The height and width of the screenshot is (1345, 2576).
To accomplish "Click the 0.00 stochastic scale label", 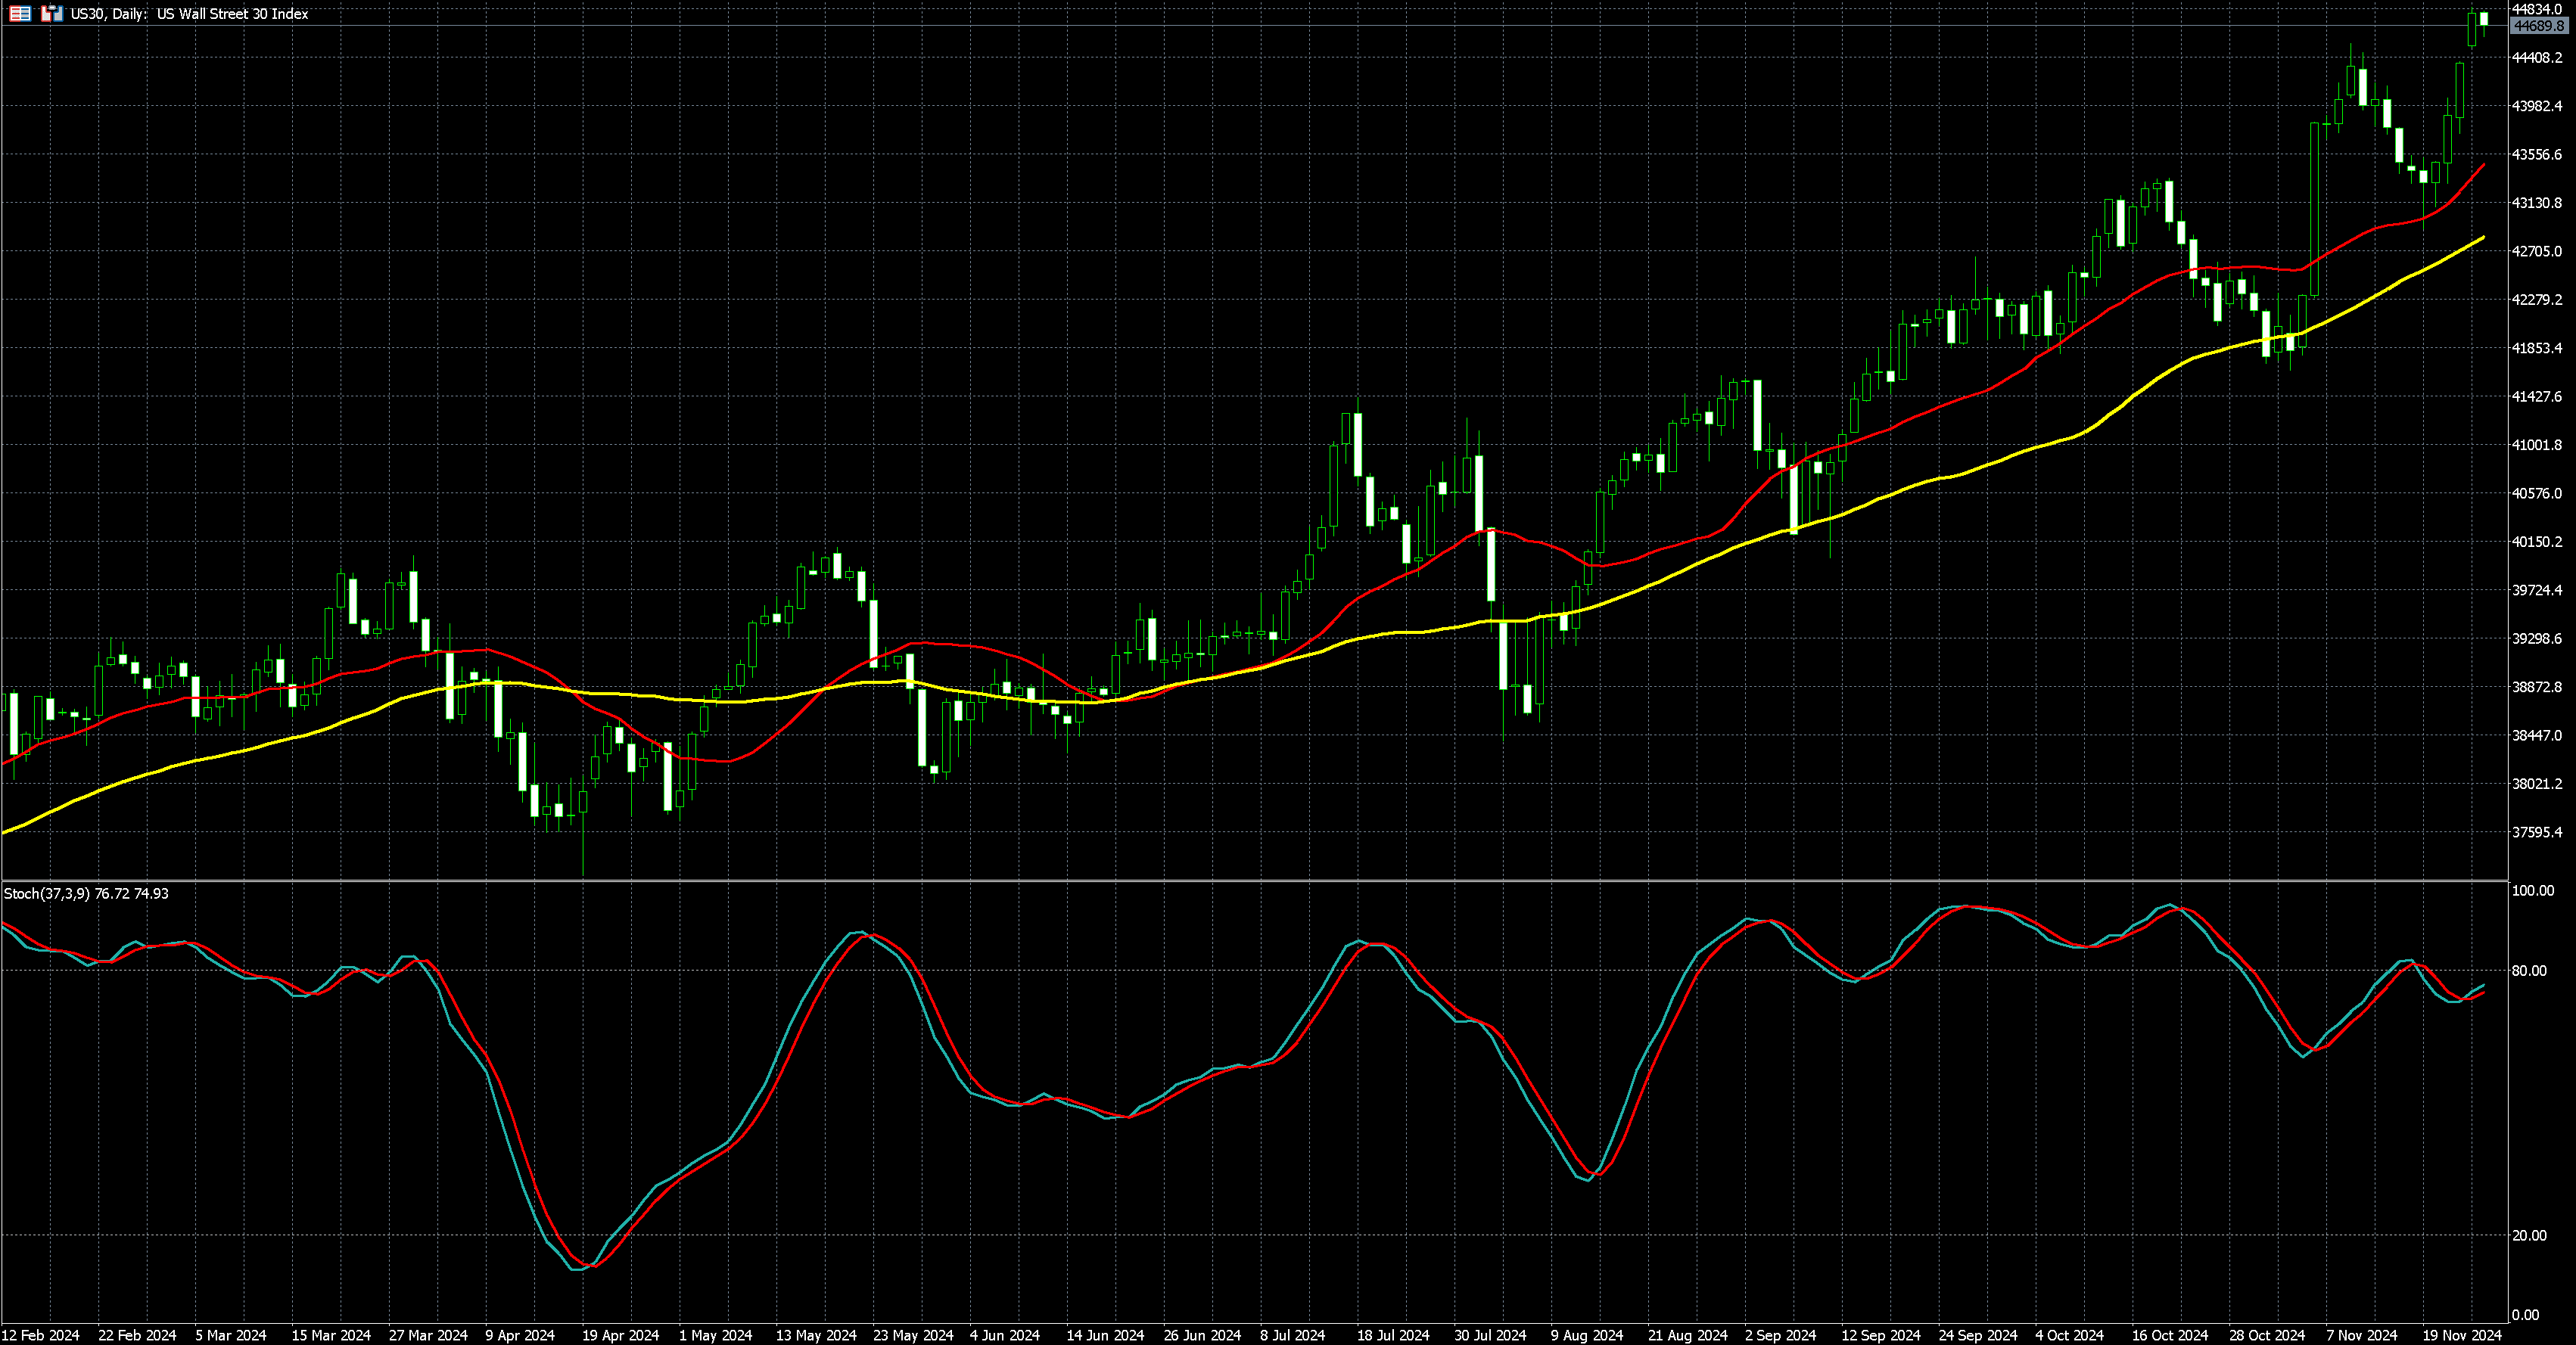I will click(2525, 1314).
